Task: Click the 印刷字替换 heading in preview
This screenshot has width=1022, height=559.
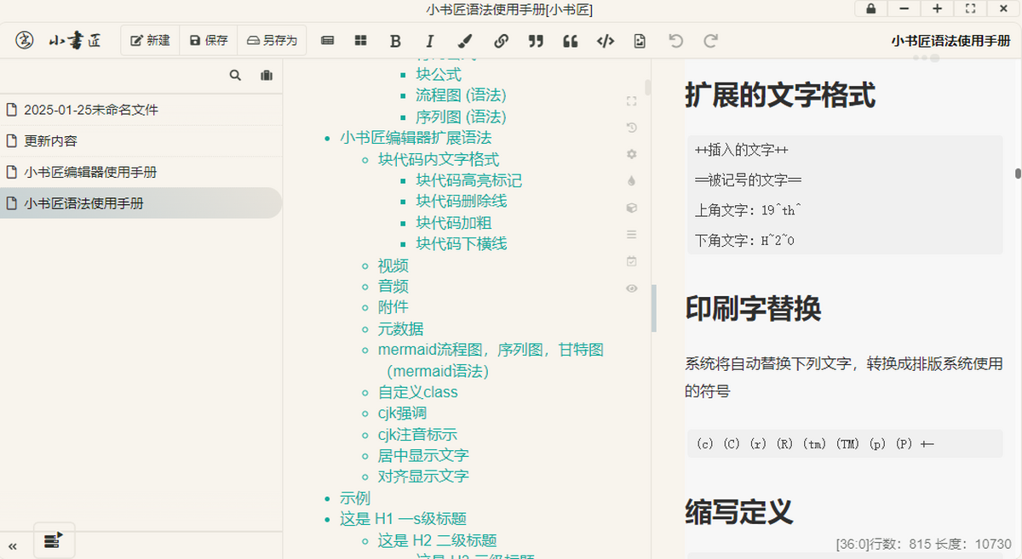Action: click(753, 308)
